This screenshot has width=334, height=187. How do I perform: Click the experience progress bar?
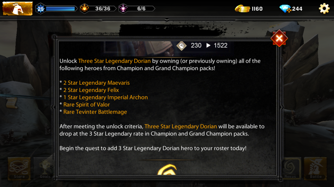tap(60, 9)
